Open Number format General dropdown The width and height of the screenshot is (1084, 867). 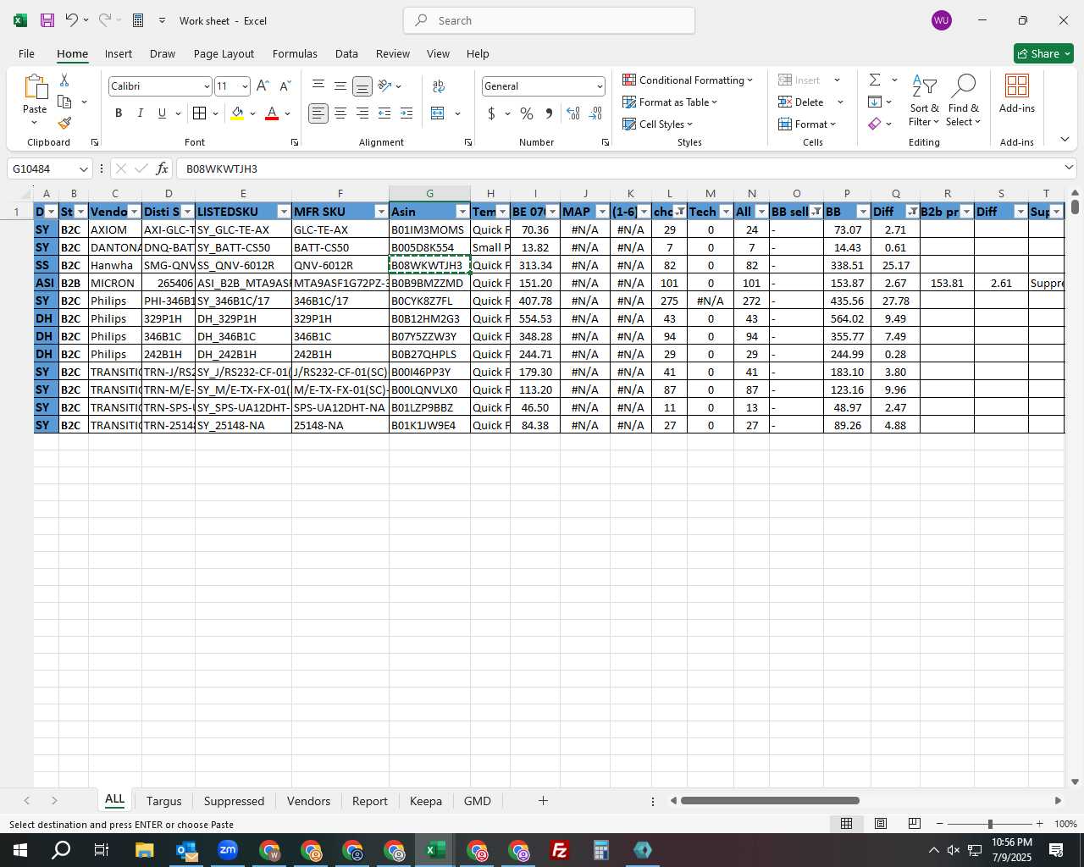600,86
